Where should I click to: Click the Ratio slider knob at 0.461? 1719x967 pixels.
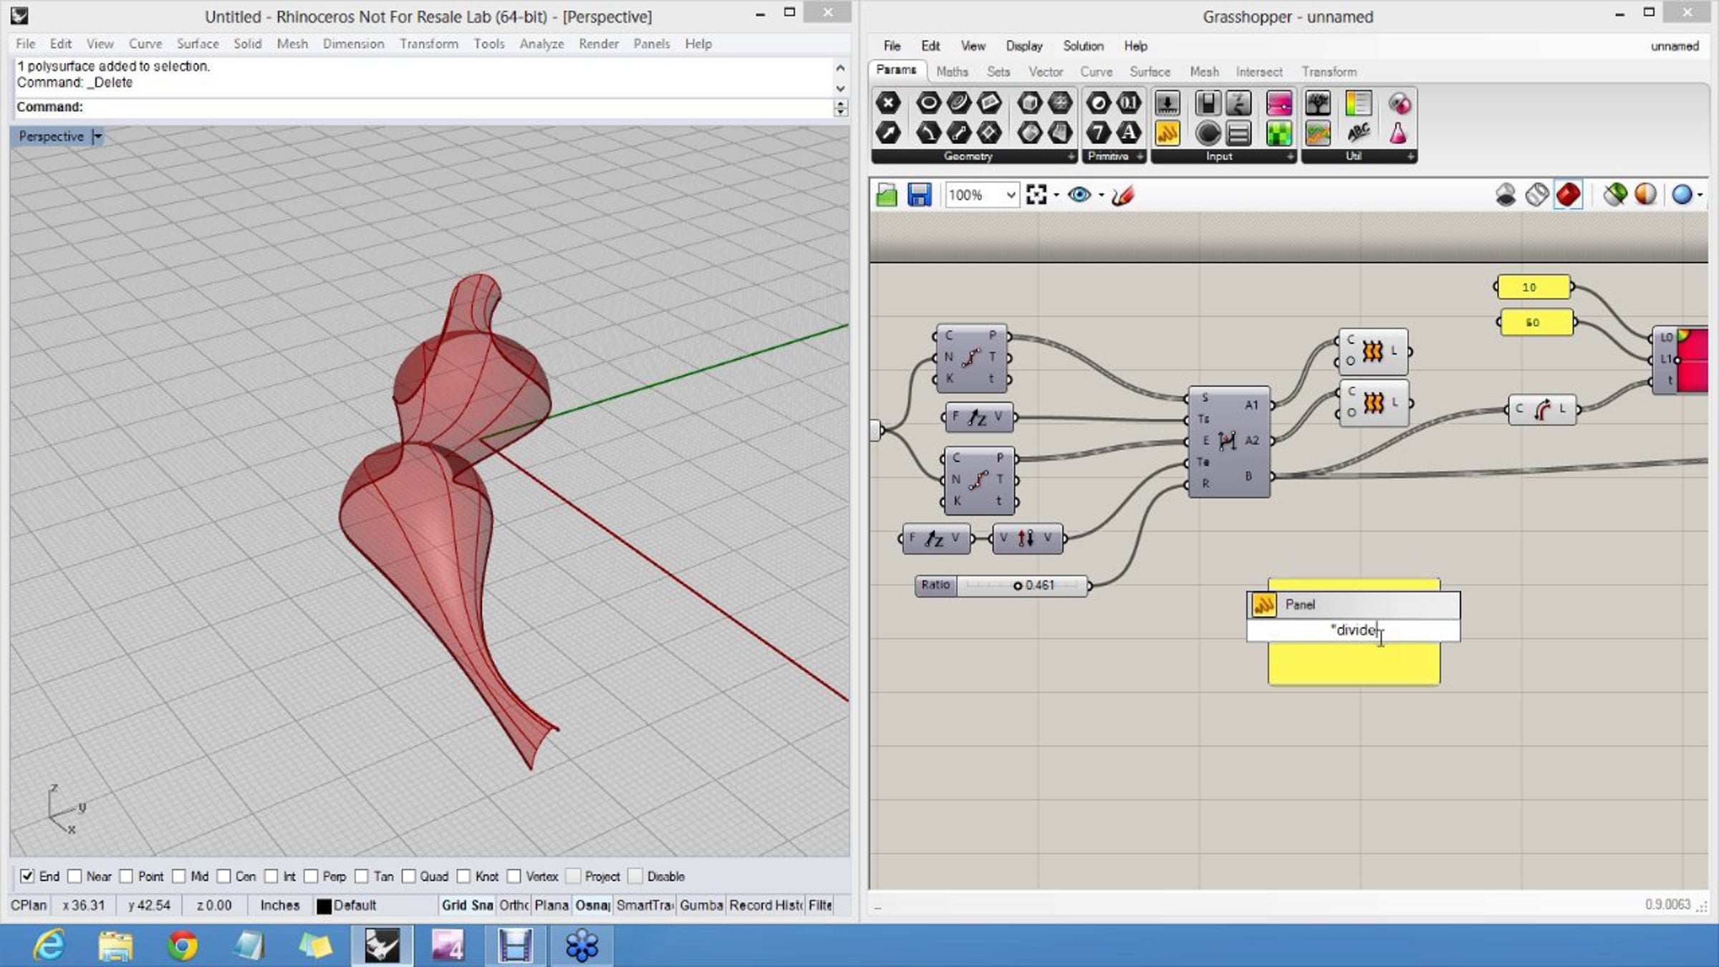coord(1017,586)
